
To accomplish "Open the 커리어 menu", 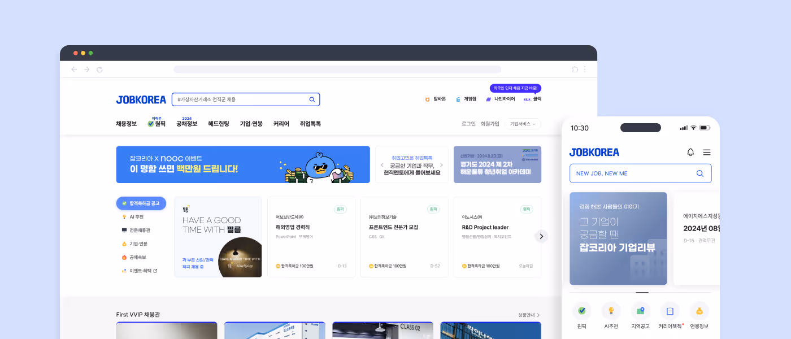I will (x=281, y=124).
